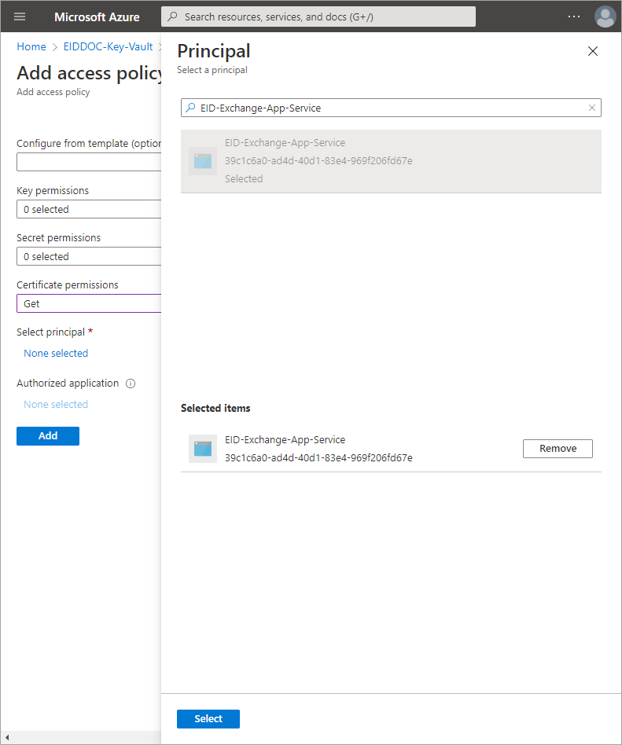
Task: Click the user account avatar
Action: 605,17
